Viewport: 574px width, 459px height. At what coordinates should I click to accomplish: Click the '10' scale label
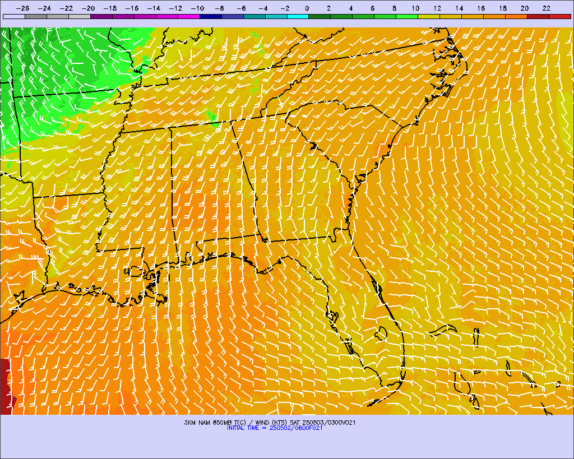415,8
